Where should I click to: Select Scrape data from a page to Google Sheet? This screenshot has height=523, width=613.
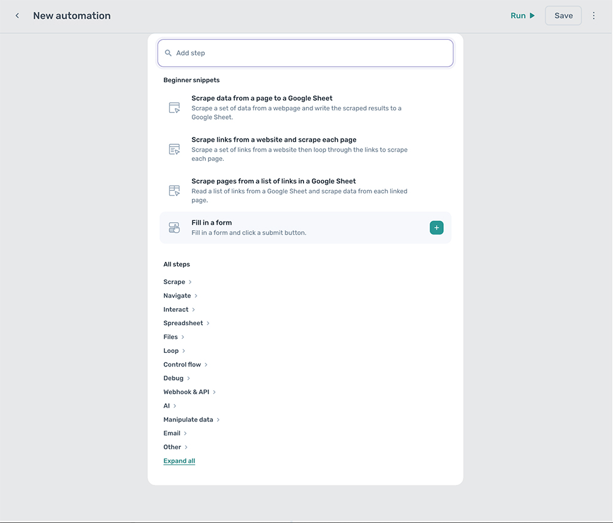[305, 107]
